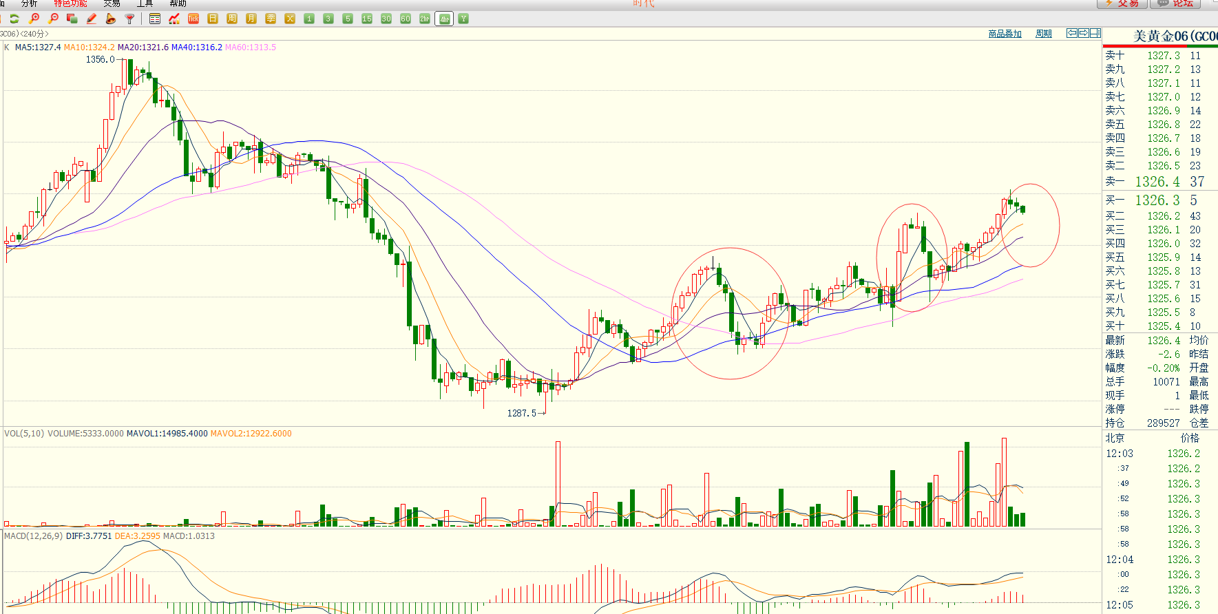Open the 工具 menu
1218x614 pixels.
point(145,3)
